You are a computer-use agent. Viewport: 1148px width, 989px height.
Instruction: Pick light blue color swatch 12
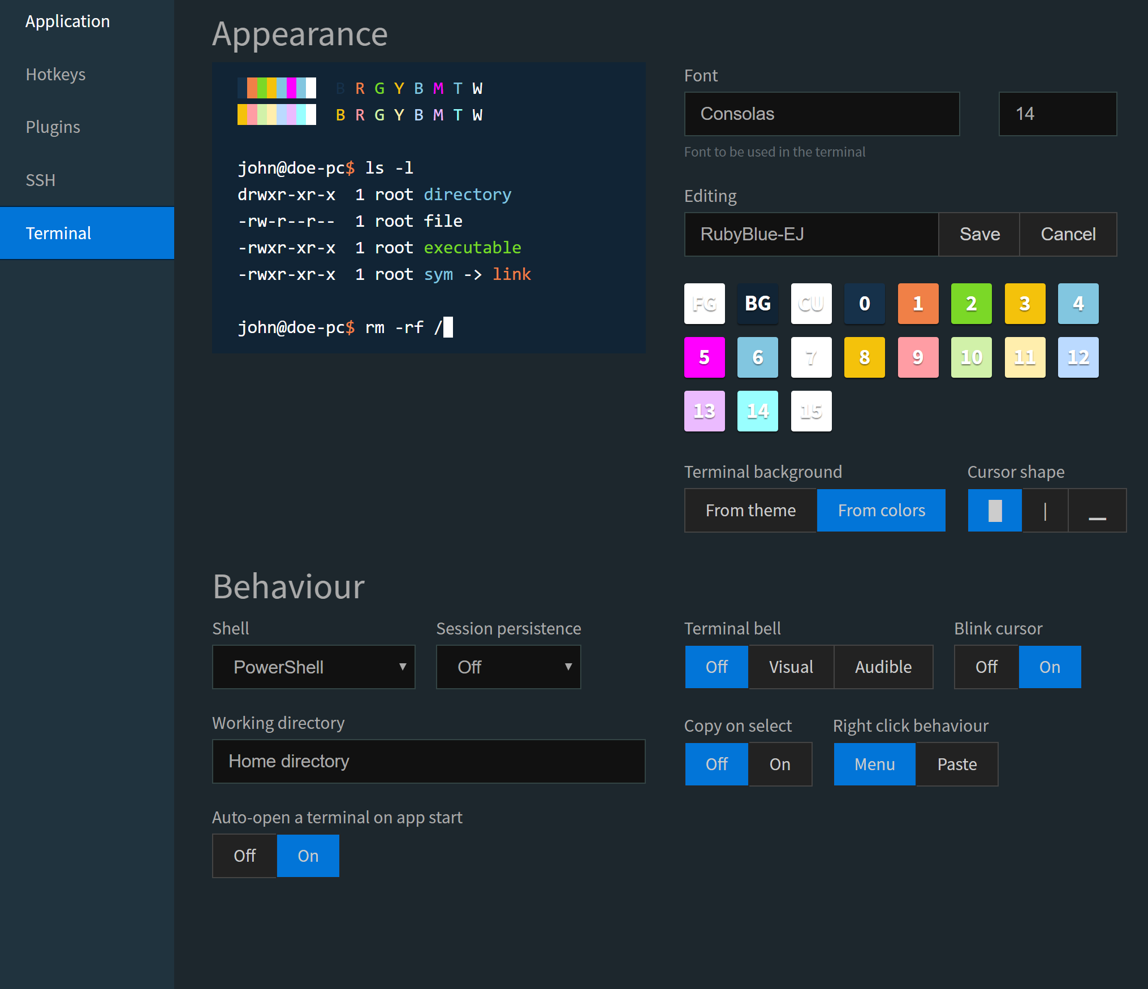[1078, 357]
